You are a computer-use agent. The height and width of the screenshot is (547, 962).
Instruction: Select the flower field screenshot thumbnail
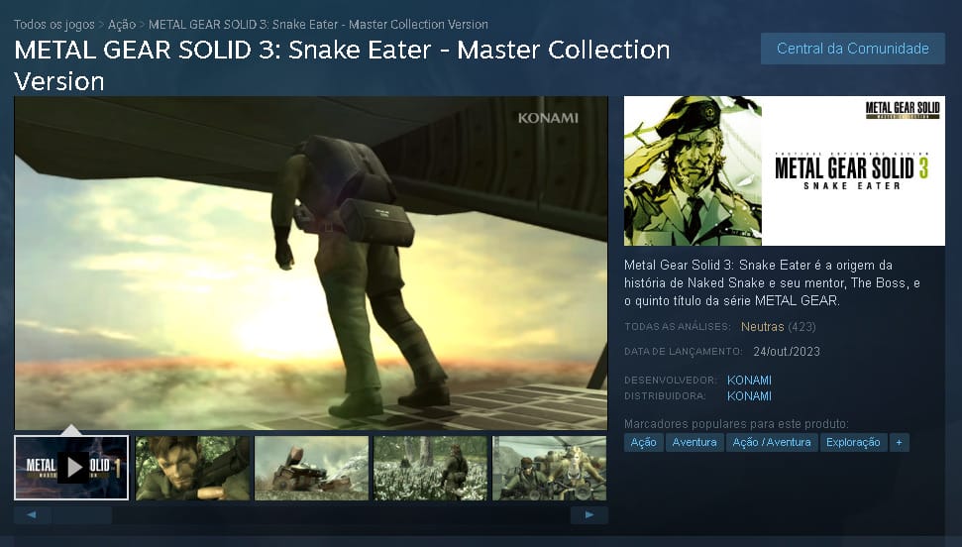pyautogui.click(x=431, y=468)
